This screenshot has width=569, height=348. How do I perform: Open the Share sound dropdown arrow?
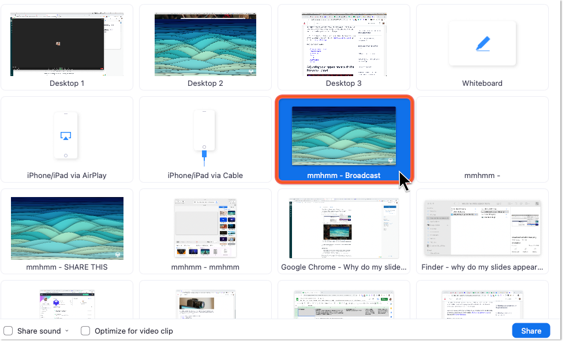pyautogui.click(x=67, y=331)
